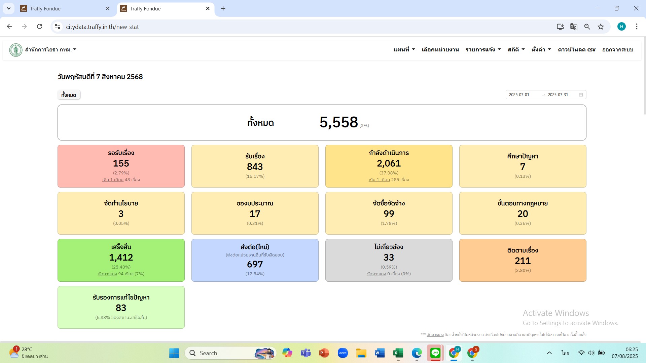646x363 pixels.
Task: Click จัดการเอง link in เสร็จสิ้น card
Action: click(x=107, y=274)
